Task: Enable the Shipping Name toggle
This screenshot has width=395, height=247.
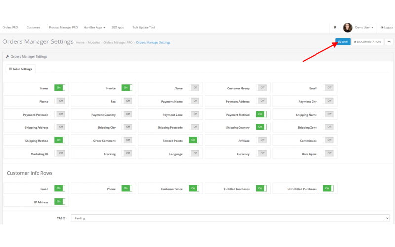Action: [x=328, y=114]
